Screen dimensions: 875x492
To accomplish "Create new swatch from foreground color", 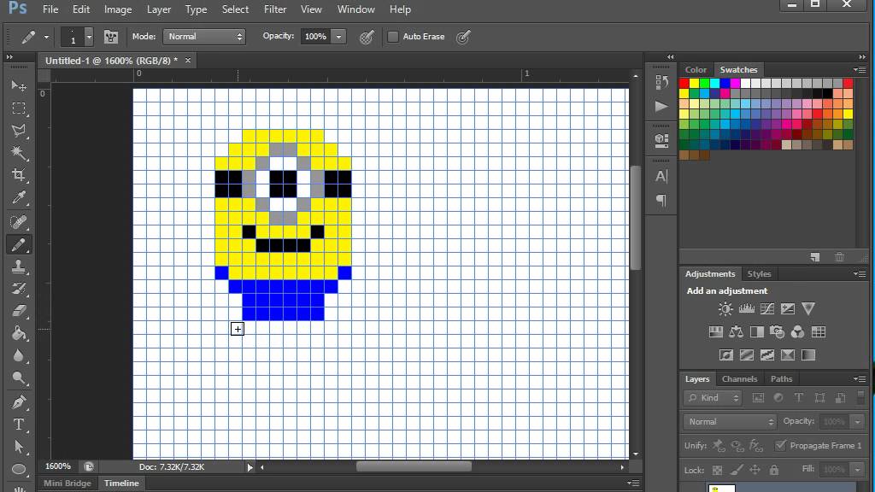I will coord(815,257).
